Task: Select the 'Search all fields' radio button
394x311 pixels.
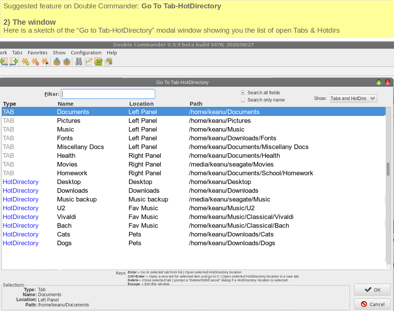Action: (x=243, y=93)
